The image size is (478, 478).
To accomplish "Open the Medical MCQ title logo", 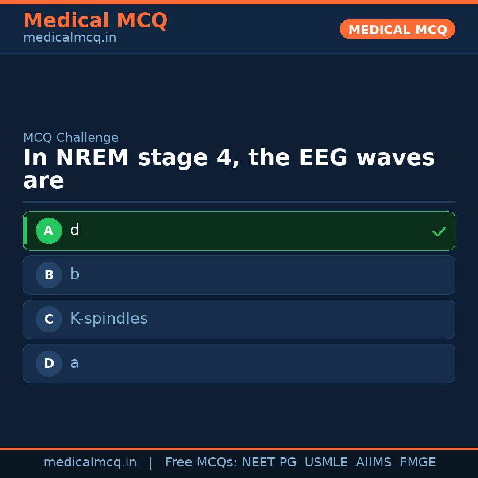I will 95,21.
